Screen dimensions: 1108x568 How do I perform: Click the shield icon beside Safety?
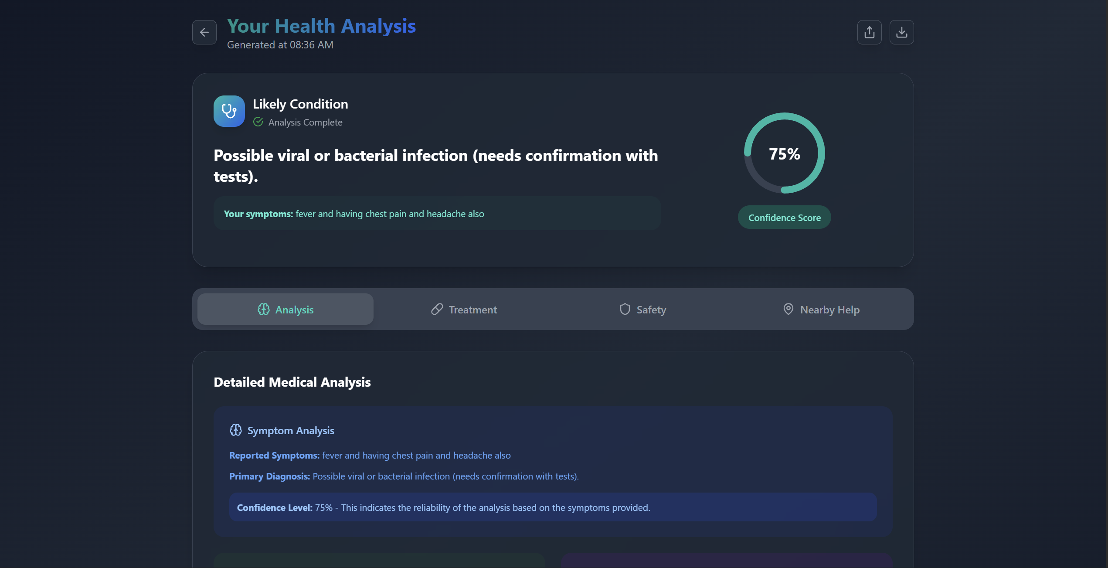point(625,310)
